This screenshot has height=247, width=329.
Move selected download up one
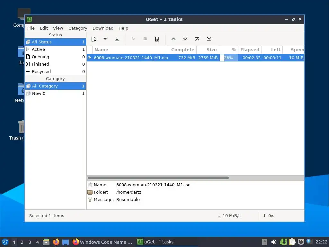coord(173,39)
